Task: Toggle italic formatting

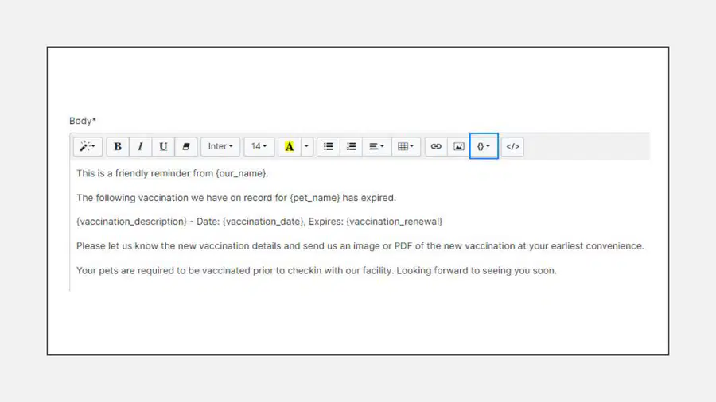Action: (141, 146)
